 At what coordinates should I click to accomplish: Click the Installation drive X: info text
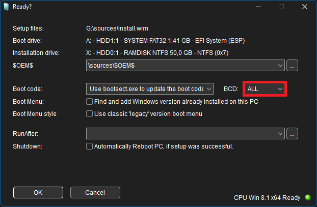[157, 53]
